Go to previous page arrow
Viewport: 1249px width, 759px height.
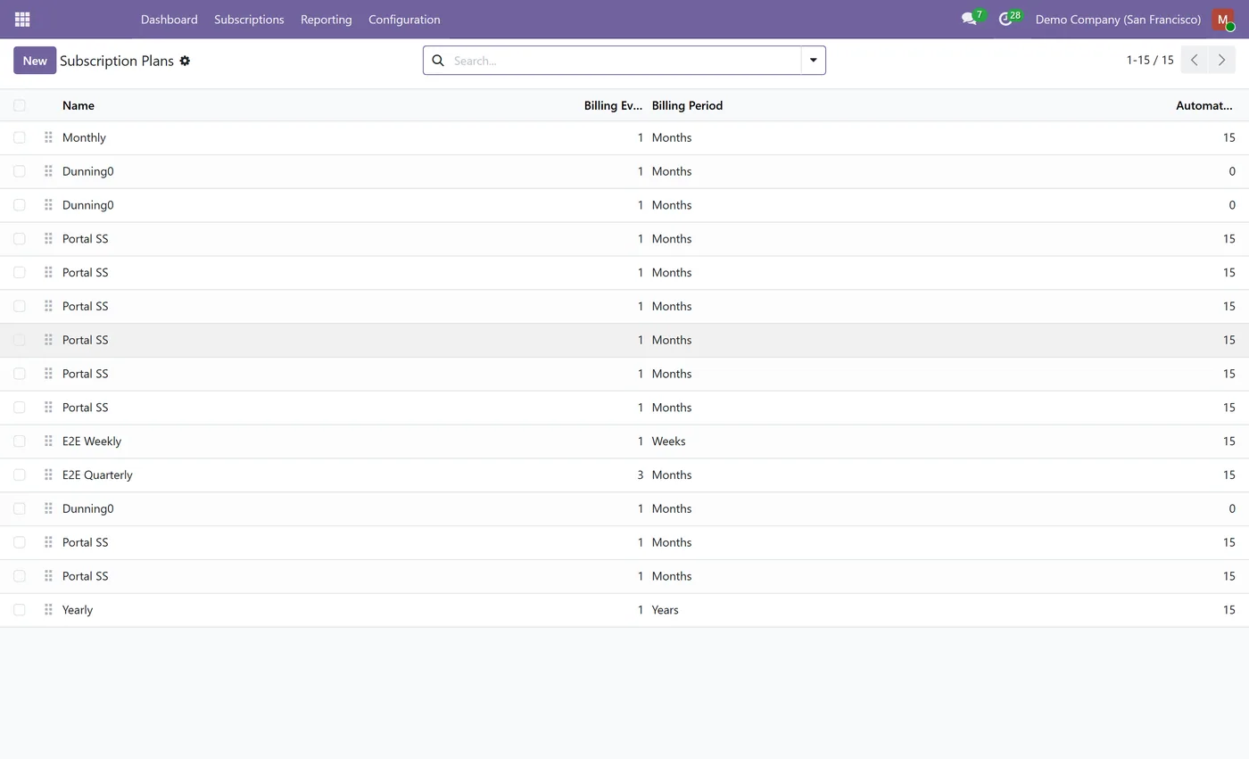pyautogui.click(x=1195, y=60)
